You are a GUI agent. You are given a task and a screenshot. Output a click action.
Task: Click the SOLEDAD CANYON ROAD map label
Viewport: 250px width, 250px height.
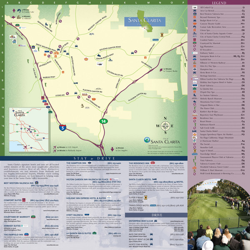110,48
